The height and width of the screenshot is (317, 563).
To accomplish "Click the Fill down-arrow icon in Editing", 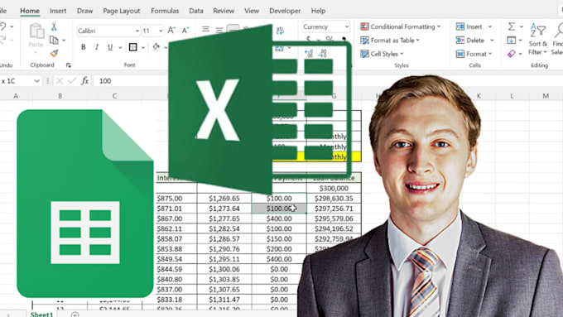I will [x=512, y=40].
